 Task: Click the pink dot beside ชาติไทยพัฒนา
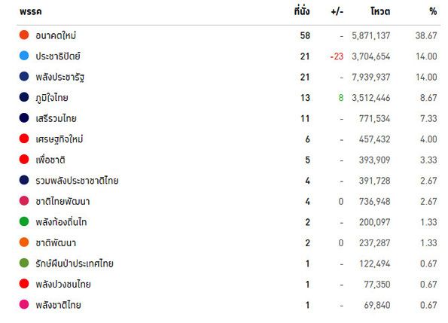click(x=24, y=201)
